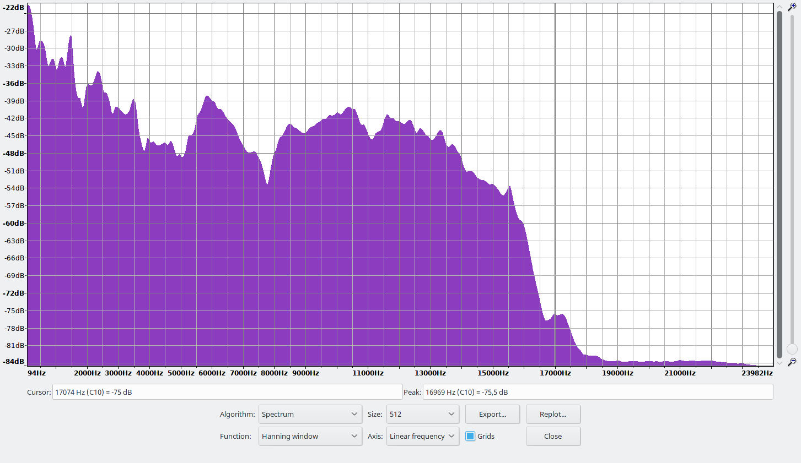Click the -39dB axis label
The image size is (801, 463).
coord(14,101)
